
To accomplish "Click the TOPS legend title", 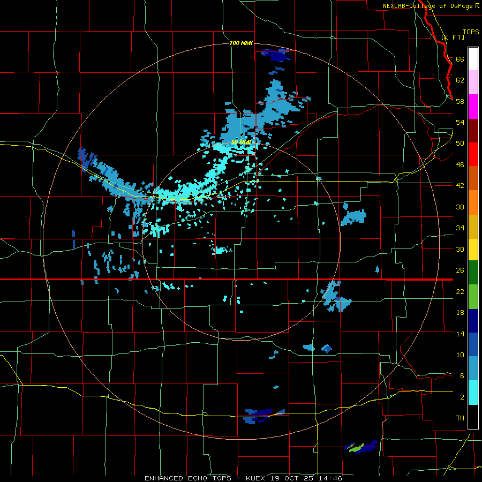I will pyautogui.click(x=471, y=32).
